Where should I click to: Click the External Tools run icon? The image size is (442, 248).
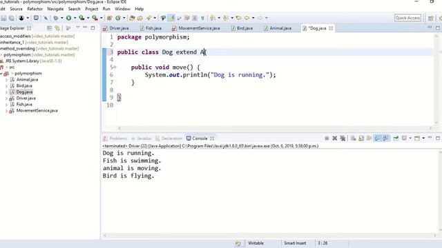[x=95, y=18]
